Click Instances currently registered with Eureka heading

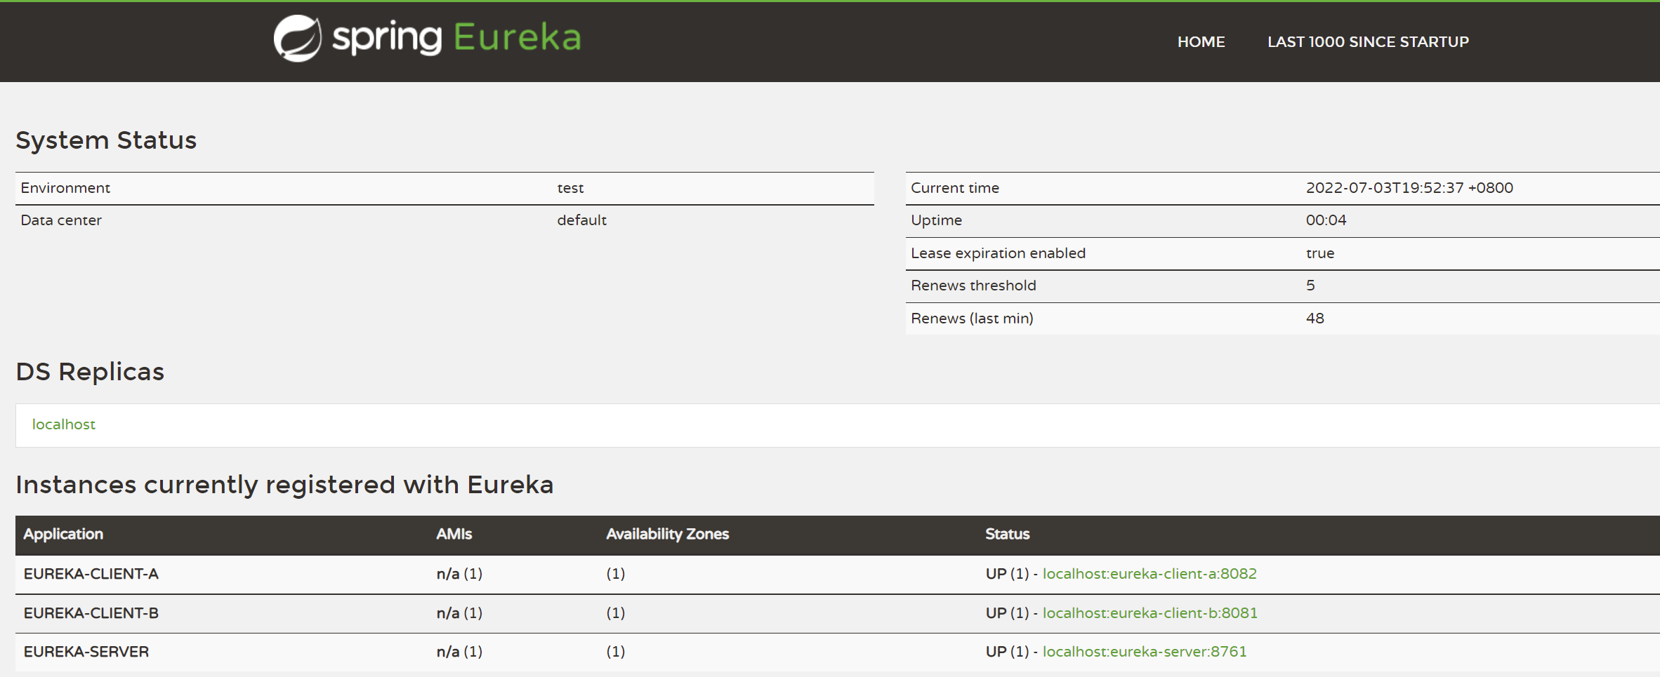[x=284, y=485]
